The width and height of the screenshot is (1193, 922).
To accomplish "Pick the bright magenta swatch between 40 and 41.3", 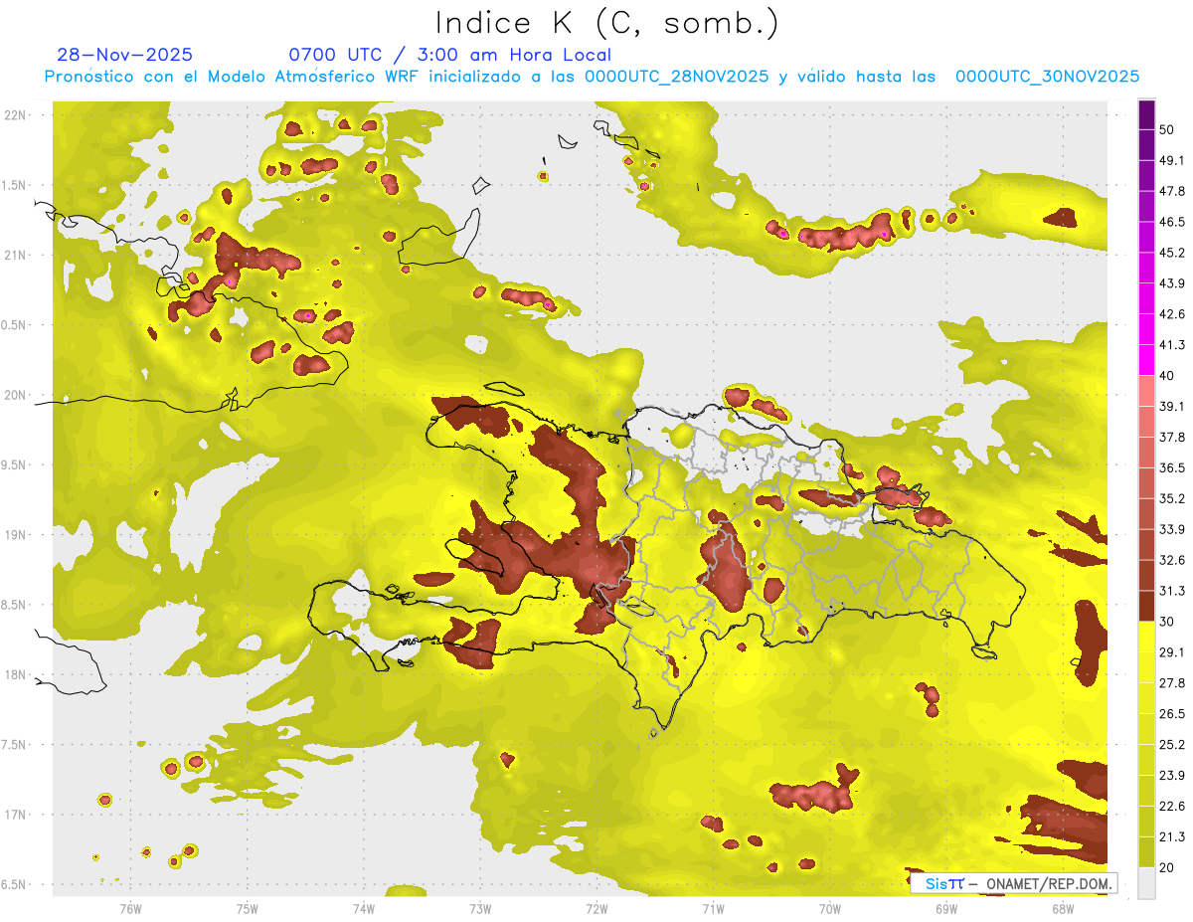I will coord(1146,360).
